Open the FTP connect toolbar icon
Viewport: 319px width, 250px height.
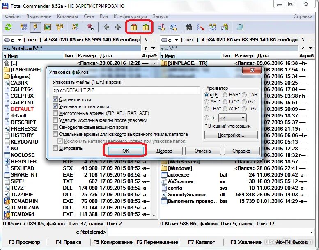tap(161, 27)
